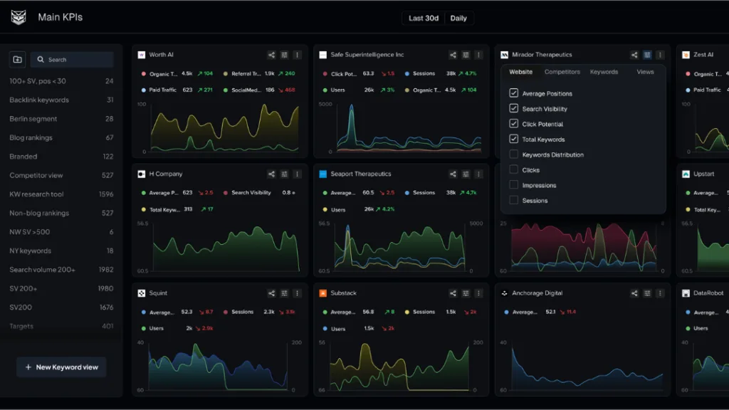Screen dimensions: 729x410
Task: Share the H Company card
Action: pos(271,174)
